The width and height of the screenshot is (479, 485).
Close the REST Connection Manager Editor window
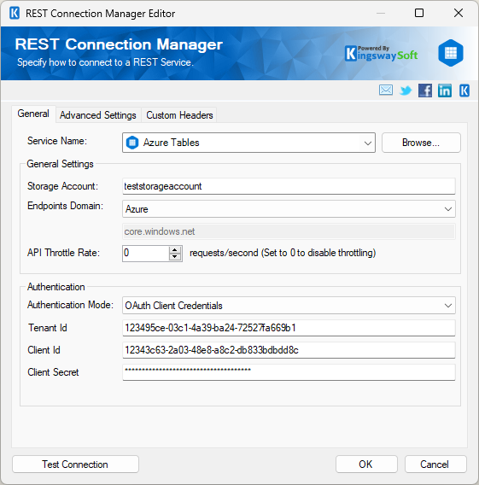tap(459, 13)
